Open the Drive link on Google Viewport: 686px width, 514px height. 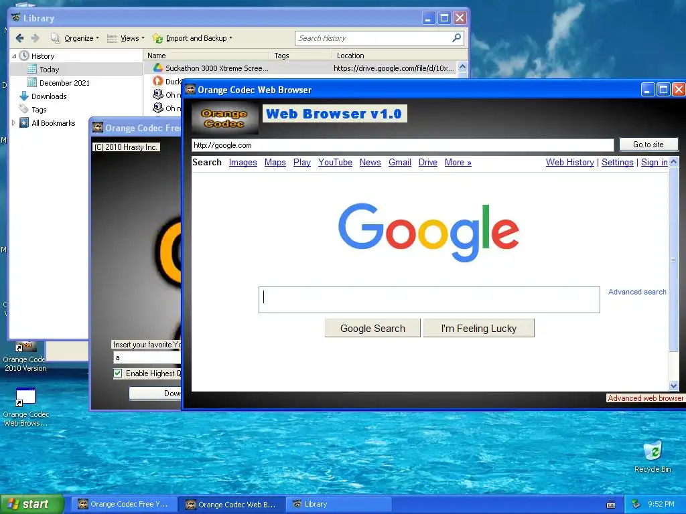[x=428, y=163]
